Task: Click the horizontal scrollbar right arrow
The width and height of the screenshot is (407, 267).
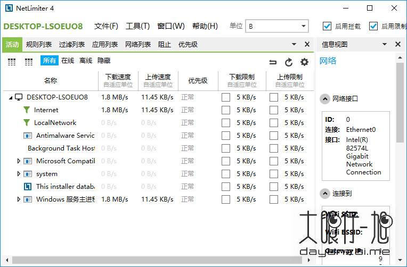Action: [x=309, y=260]
